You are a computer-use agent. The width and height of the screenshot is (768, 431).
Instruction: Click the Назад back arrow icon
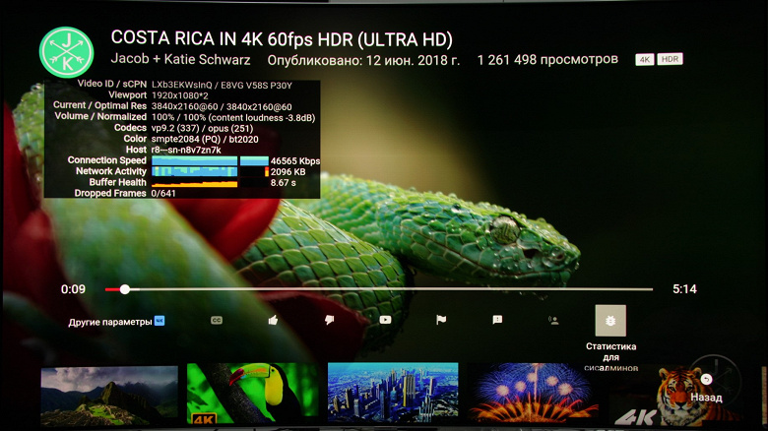coord(706,379)
